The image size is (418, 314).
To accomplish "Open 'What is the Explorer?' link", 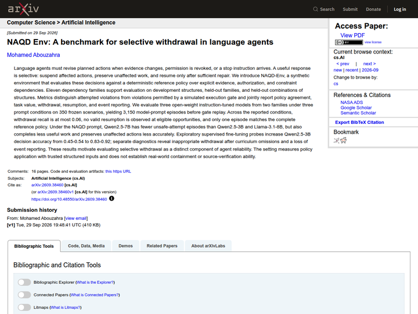I will coord(95,282).
